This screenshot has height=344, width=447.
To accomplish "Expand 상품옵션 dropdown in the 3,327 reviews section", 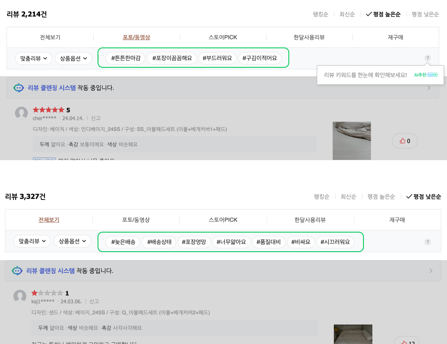I will pyautogui.click(x=73, y=241).
